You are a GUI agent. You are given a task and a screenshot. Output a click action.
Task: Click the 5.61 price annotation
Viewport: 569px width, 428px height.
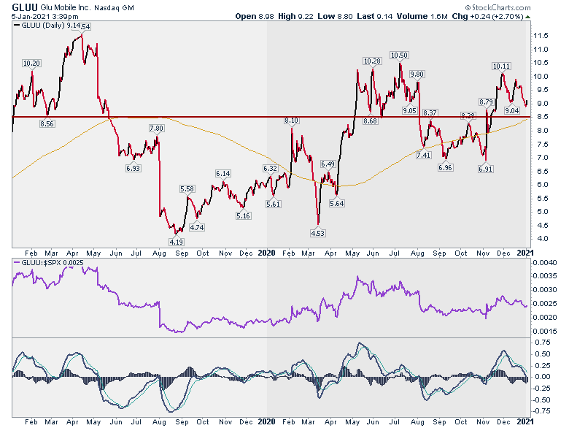(x=274, y=204)
